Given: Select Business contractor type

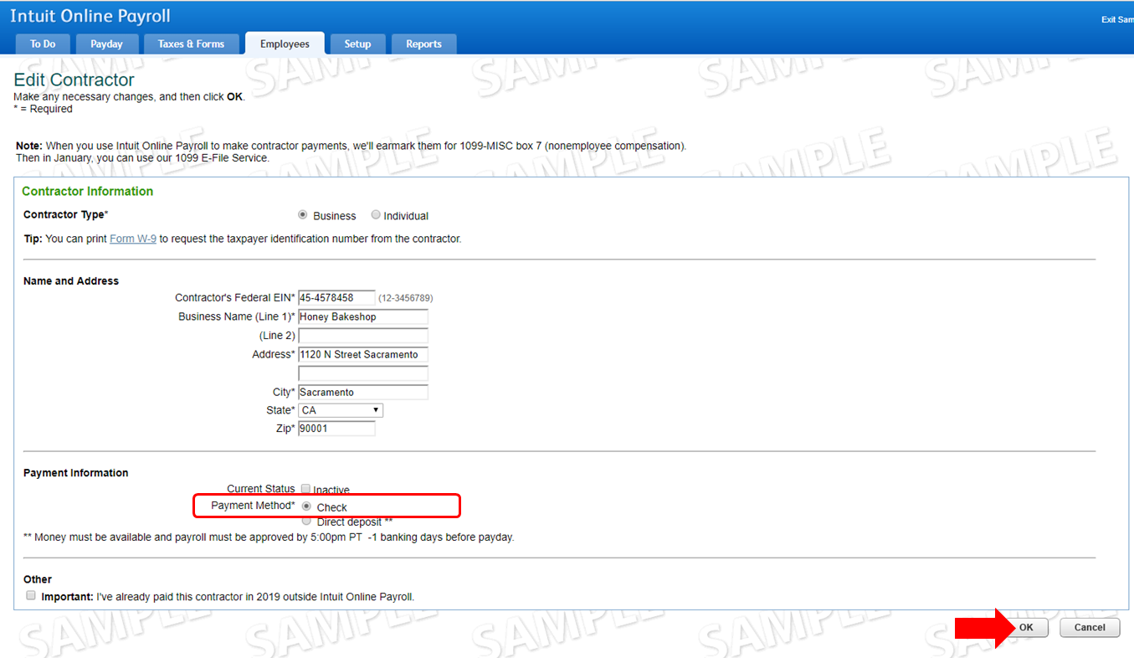Looking at the screenshot, I should [x=303, y=215].
